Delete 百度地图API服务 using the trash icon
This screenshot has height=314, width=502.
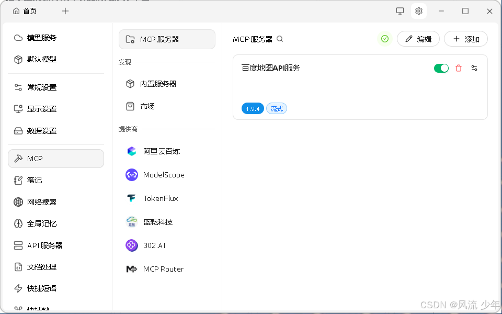459,68
